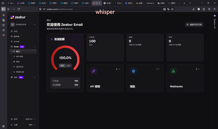Click the install/screen icon in address bar

coord(165,9)
